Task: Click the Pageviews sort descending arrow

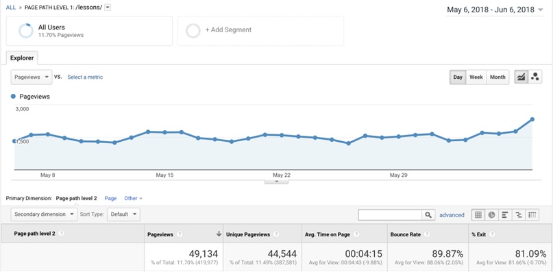Action: click(x=219, y=234)
